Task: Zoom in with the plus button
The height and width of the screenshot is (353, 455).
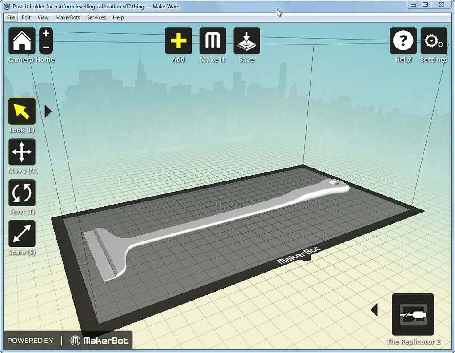Action: [x=46, y=34]
